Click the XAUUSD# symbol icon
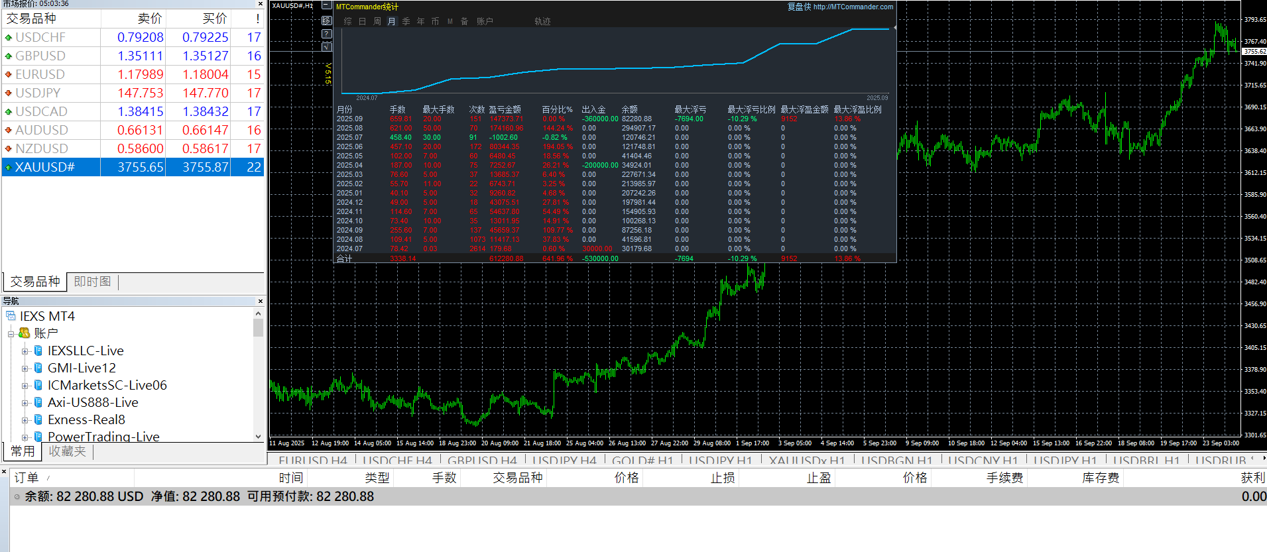Viewport: 1267px width, 552px height. tap(9, 168)
